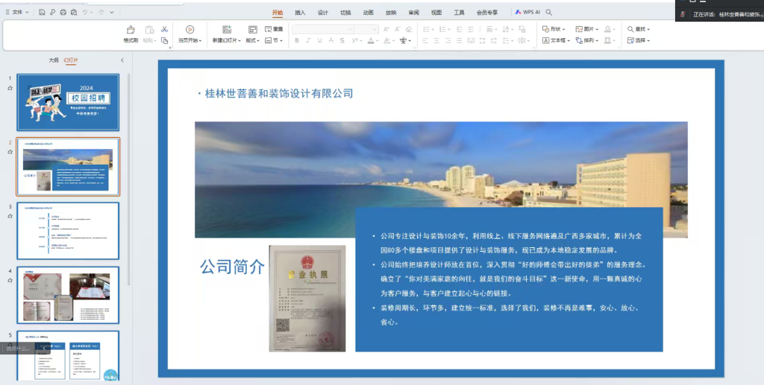Toggle the star marker beside slide 4
The height and width of the screenshot is (385, 764).
coord(10,280)
